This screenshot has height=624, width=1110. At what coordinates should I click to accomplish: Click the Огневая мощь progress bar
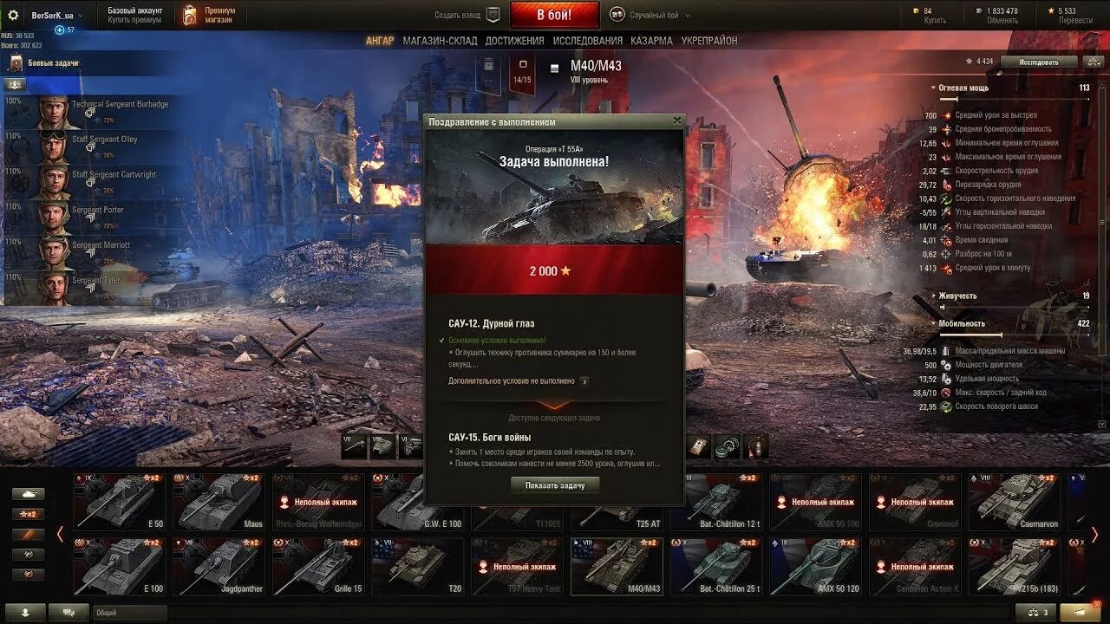pyautogui.click(x=1015, y=100)
